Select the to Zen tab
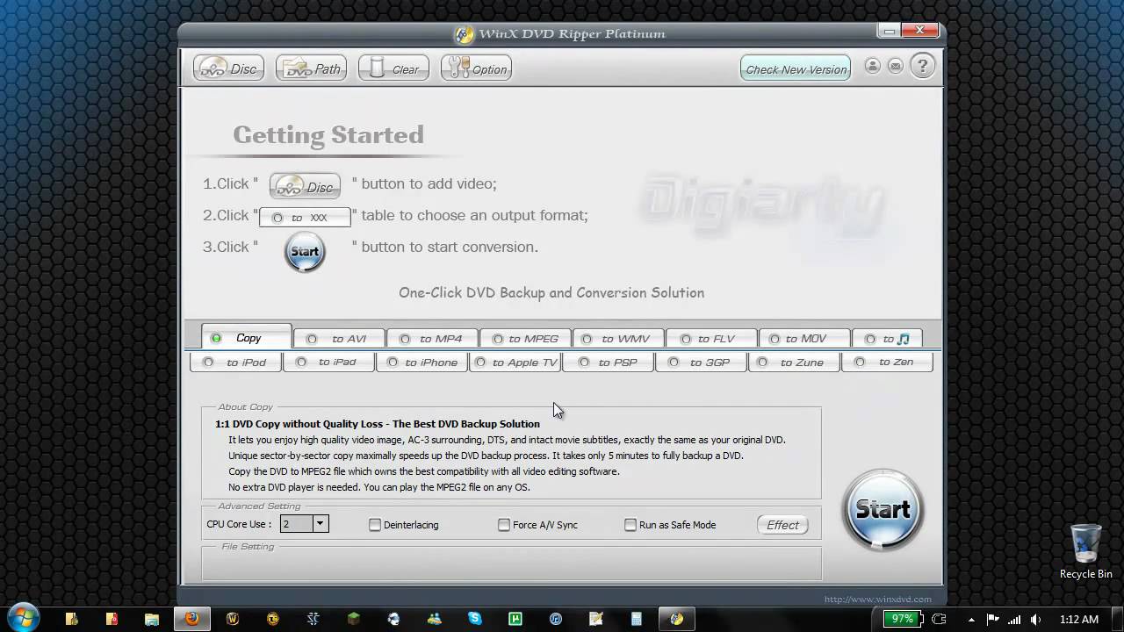 tap(886, 362)
